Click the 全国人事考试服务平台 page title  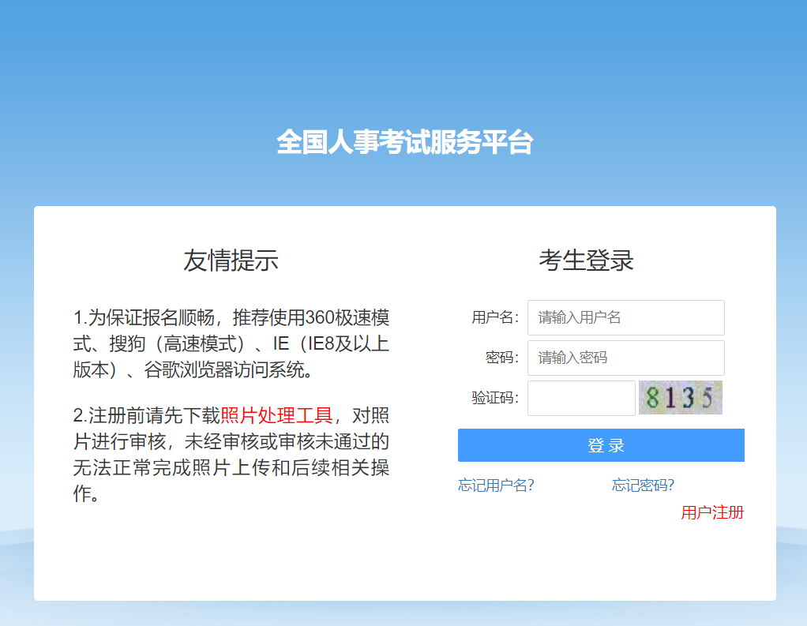coord(404,142)
